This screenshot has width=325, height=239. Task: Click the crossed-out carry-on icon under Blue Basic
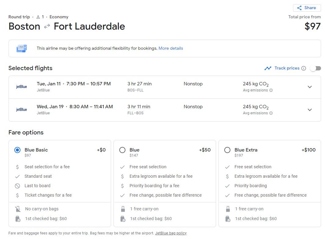pos(17,209)
